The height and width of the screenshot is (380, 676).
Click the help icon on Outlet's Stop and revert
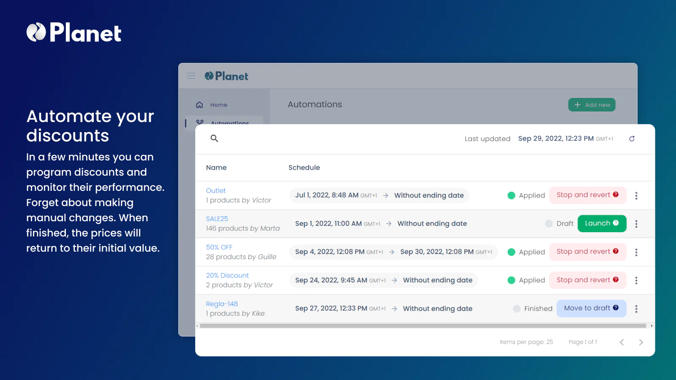point(616,195)
